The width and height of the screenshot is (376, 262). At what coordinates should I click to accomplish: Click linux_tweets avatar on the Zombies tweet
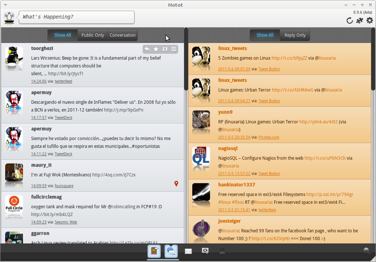click(201, 56)
